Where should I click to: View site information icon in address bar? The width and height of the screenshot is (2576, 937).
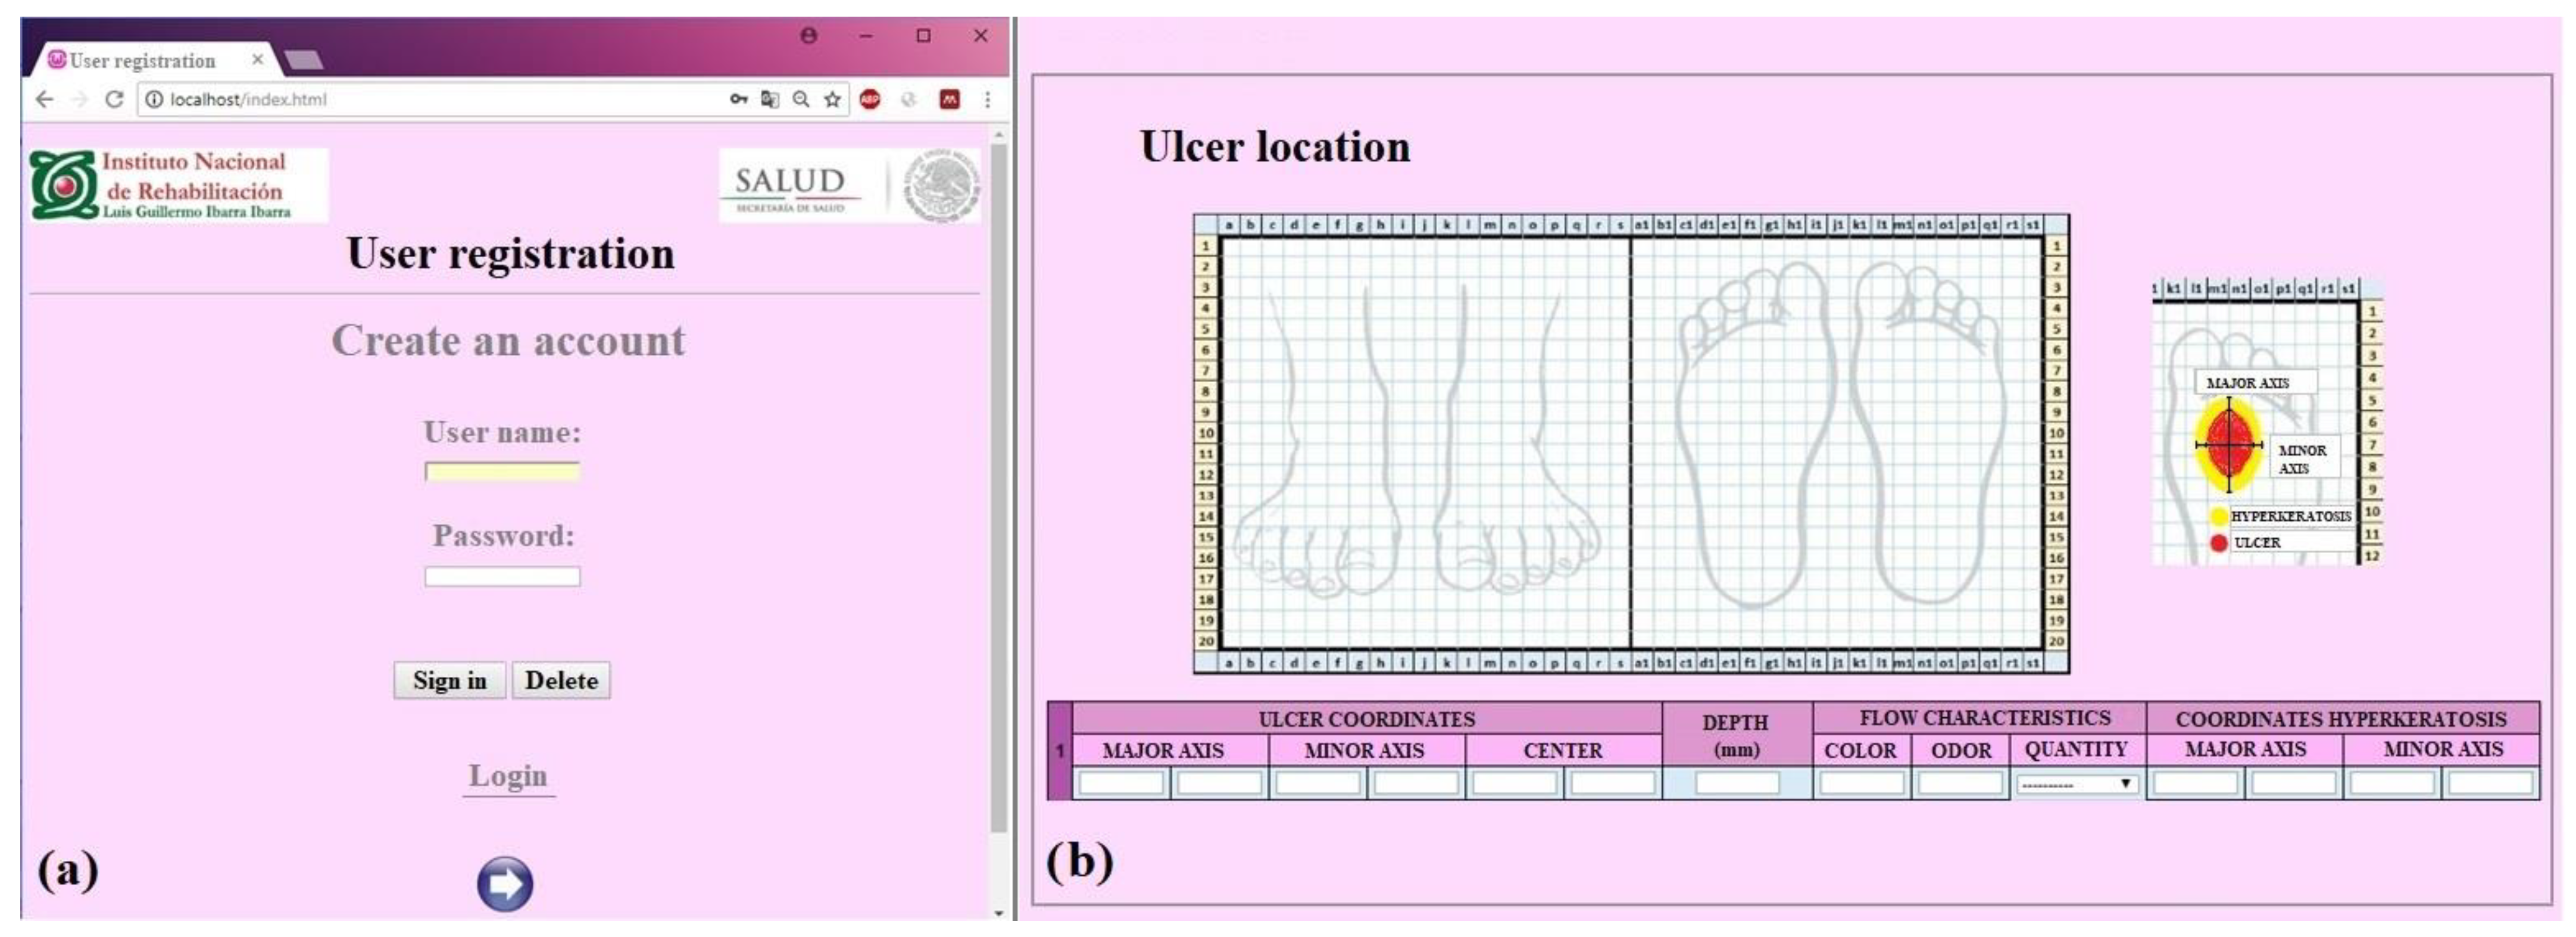(154, 99)
